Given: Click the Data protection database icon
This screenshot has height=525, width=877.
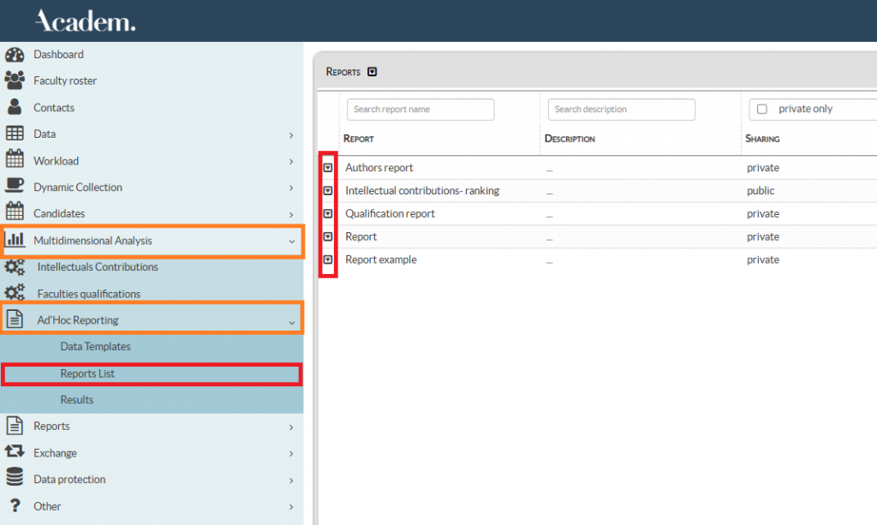Looking at the screenshot, I should tap(15, 479).
